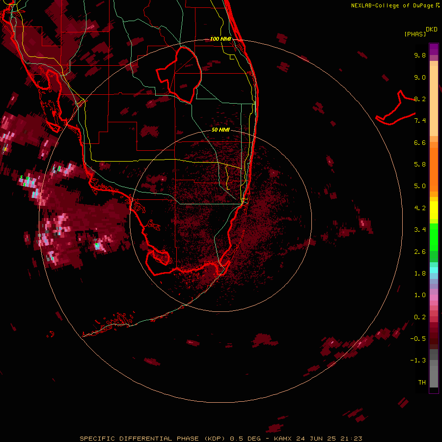Click the 24 JUN 25 date in caption
This screenshot has width=442, height=442.
317,439
